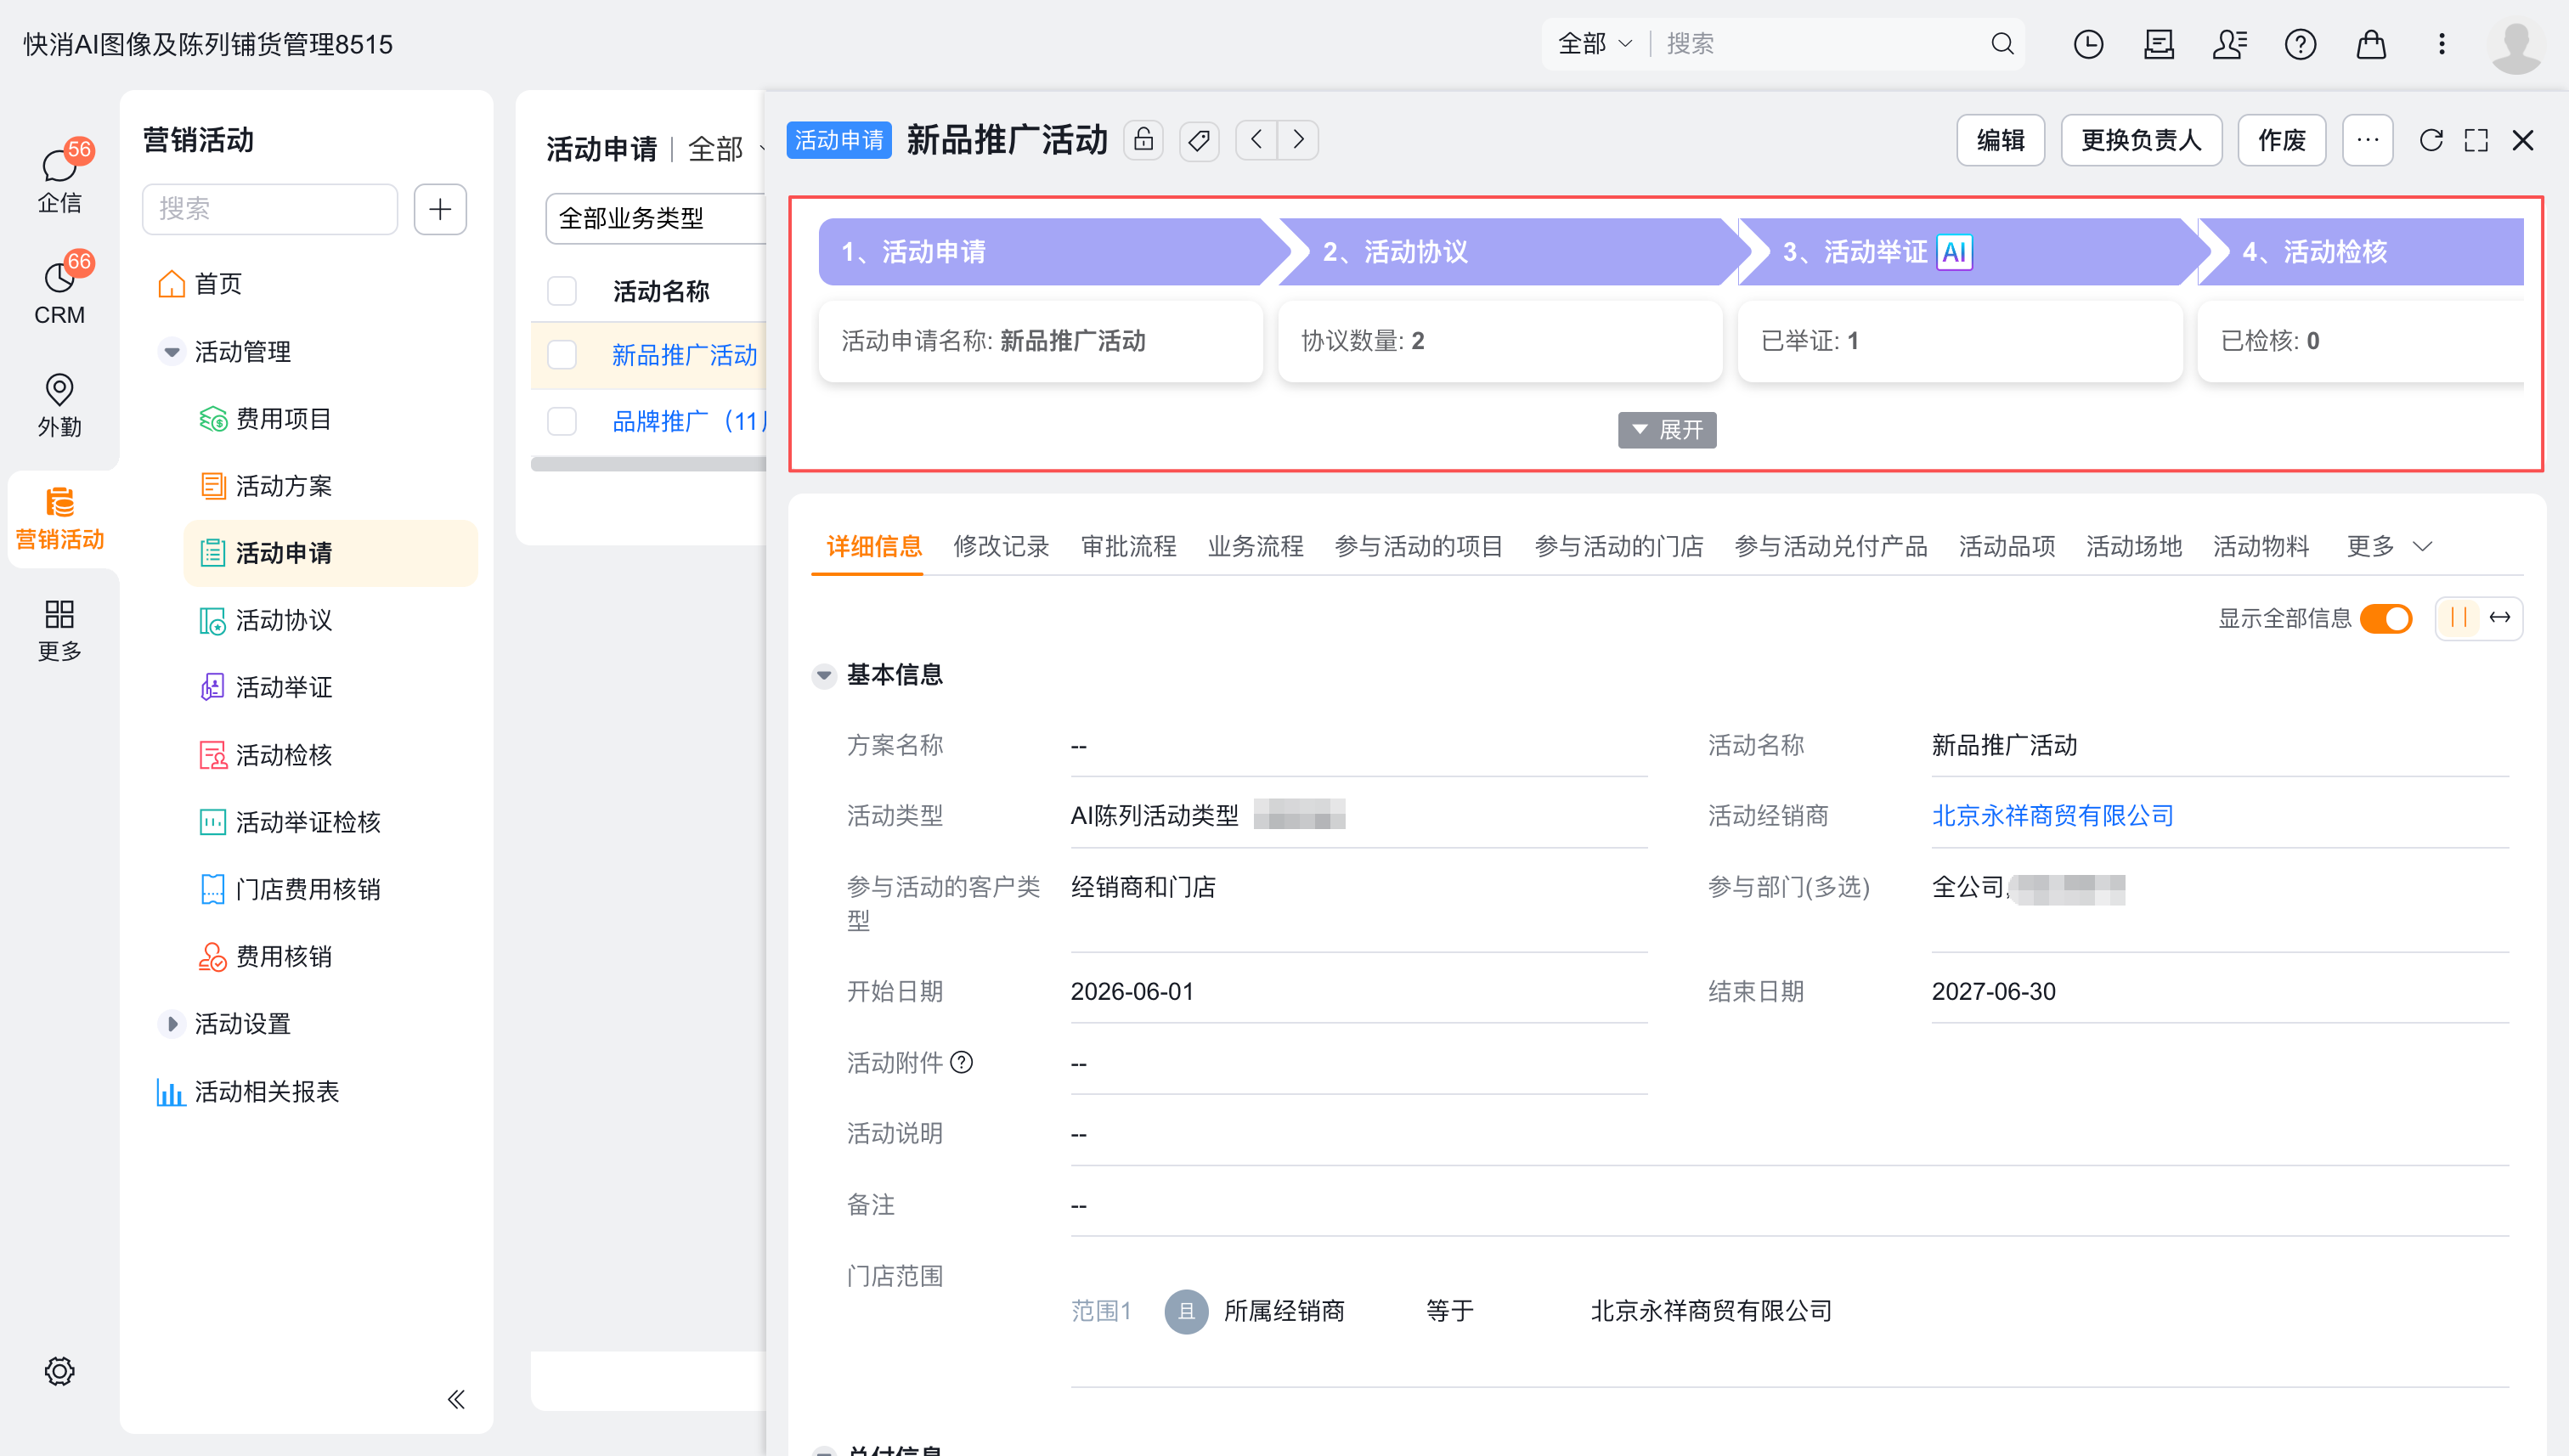Click the tag icon beside title
Viewport: 2569px width, 1456px height.
point(1199,140)
